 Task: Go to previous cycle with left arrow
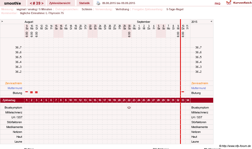[x=31, y=3]
